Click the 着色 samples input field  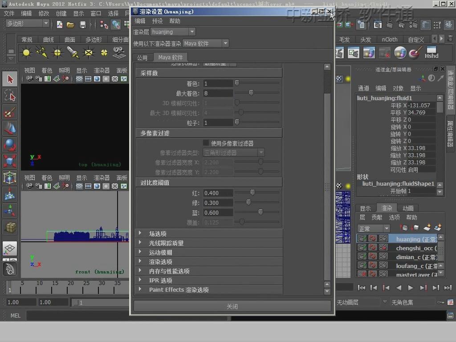click(218, 83)
